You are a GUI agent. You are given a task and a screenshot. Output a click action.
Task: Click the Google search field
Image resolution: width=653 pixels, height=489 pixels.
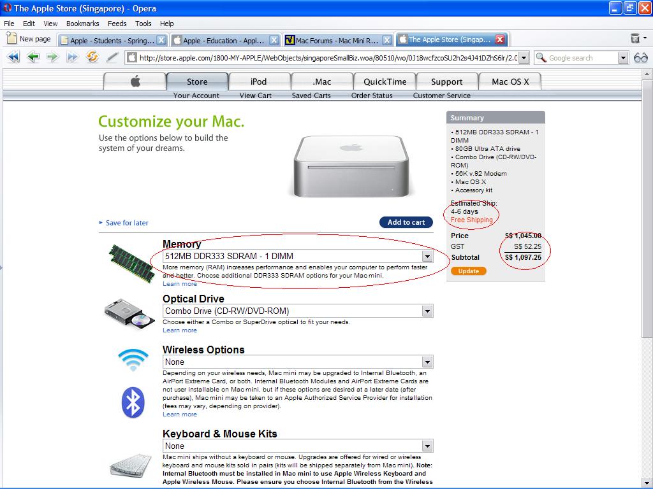[x=582, y=58]
